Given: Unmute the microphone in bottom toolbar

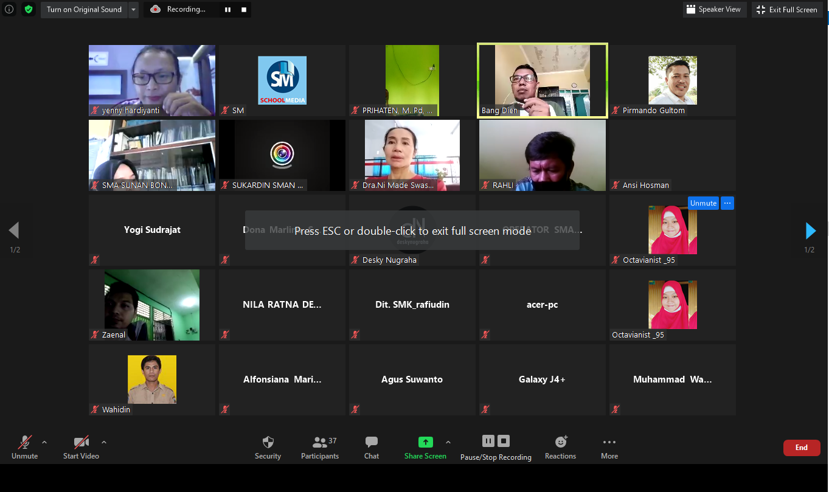Looking at the screenshot, I should [x=25, y=442].
